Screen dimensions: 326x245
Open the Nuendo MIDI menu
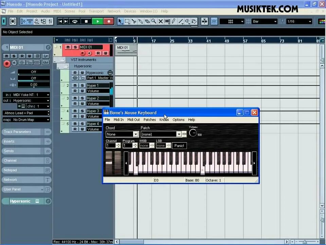[57, 11]
